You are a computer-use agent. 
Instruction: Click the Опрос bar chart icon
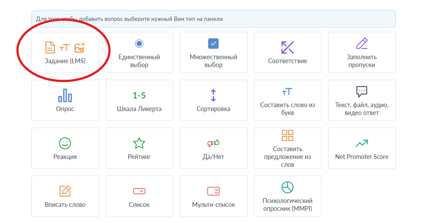coord(65,95)
